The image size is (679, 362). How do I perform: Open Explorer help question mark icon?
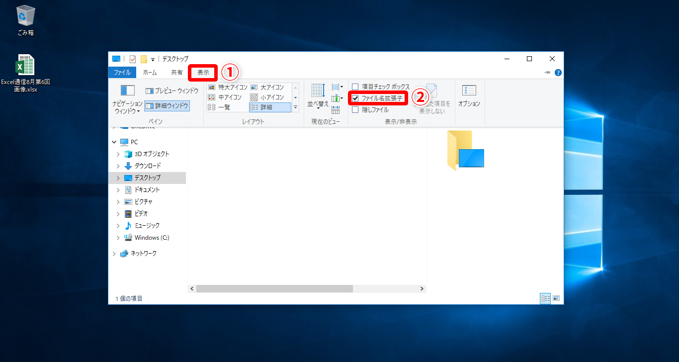click(x=558, y=73)
